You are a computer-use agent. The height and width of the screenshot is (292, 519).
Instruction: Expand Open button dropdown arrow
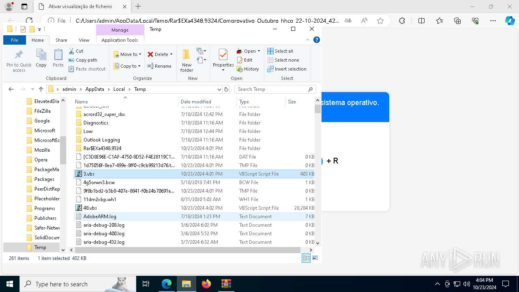point(259,51)
